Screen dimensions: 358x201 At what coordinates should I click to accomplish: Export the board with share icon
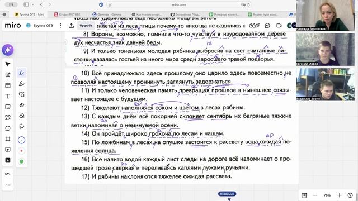(x=71, y=26)
